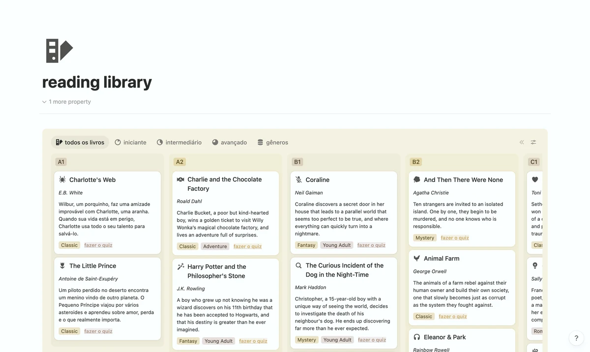Click author name Neil Gaiman
Screen dimensions: 590x352
coord(309,193)
